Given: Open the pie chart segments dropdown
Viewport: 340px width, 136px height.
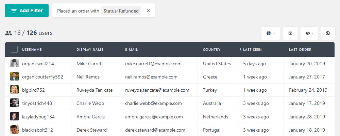Looking at the screenshot, I should click(x=271, y=33).
